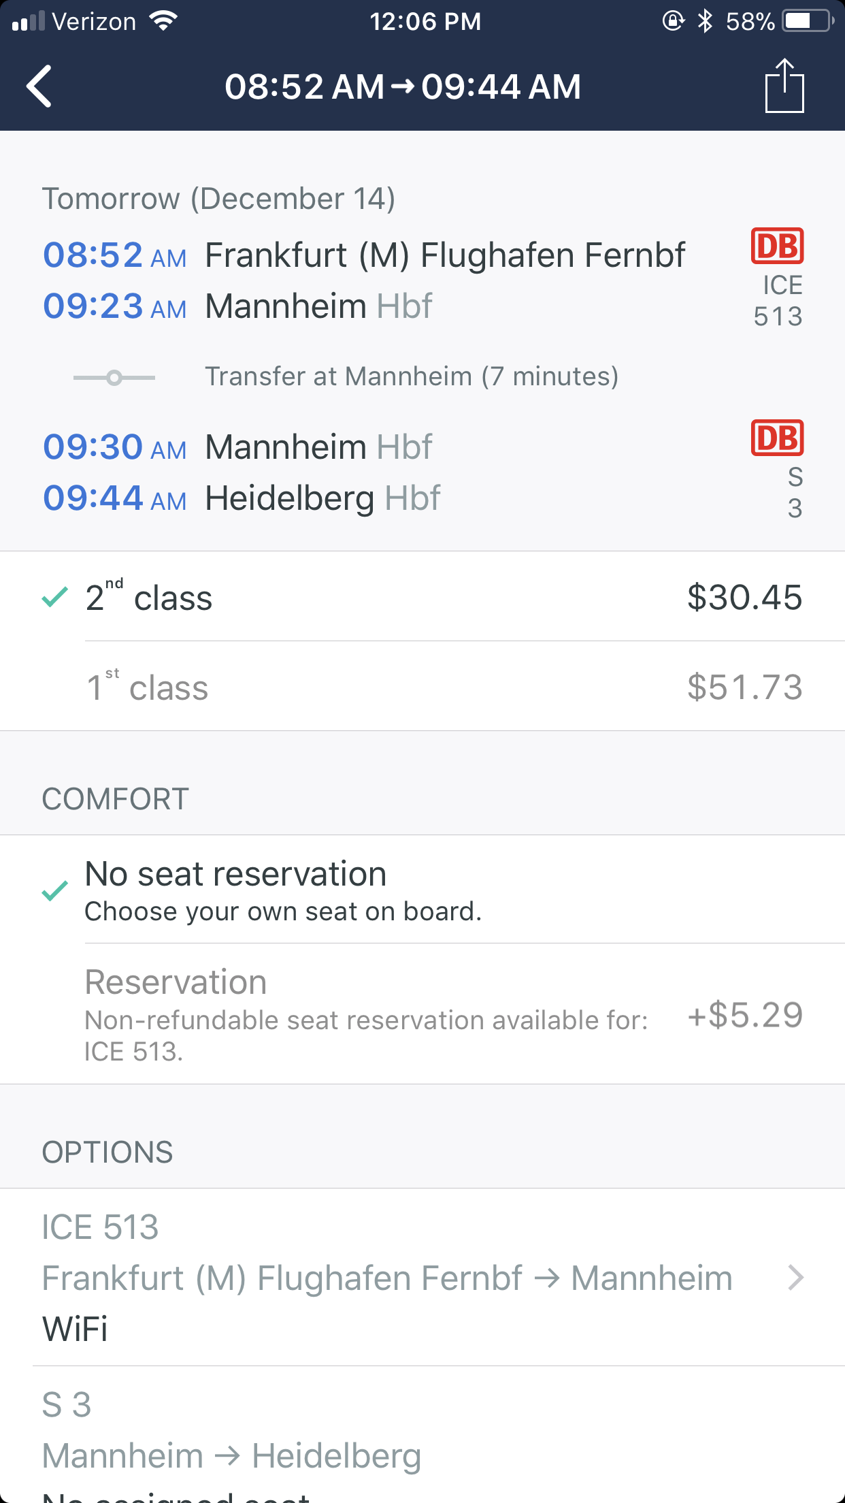
Task: Tap the header time range title
Action: click(403, 86)
